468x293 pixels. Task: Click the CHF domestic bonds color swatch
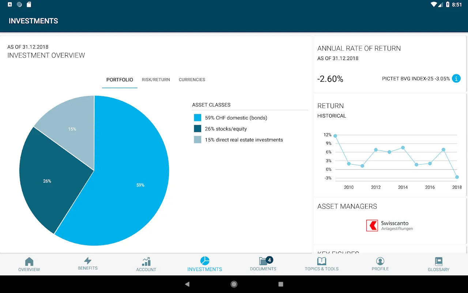[197, 118]
